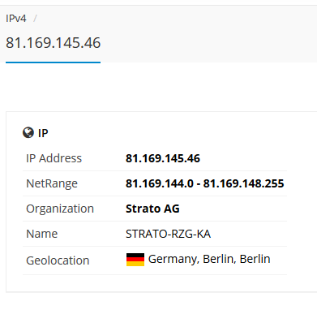Screen dimensions: 317x310
Task: Click the word Berlin at the end of Geolocation
Action: 255,259
